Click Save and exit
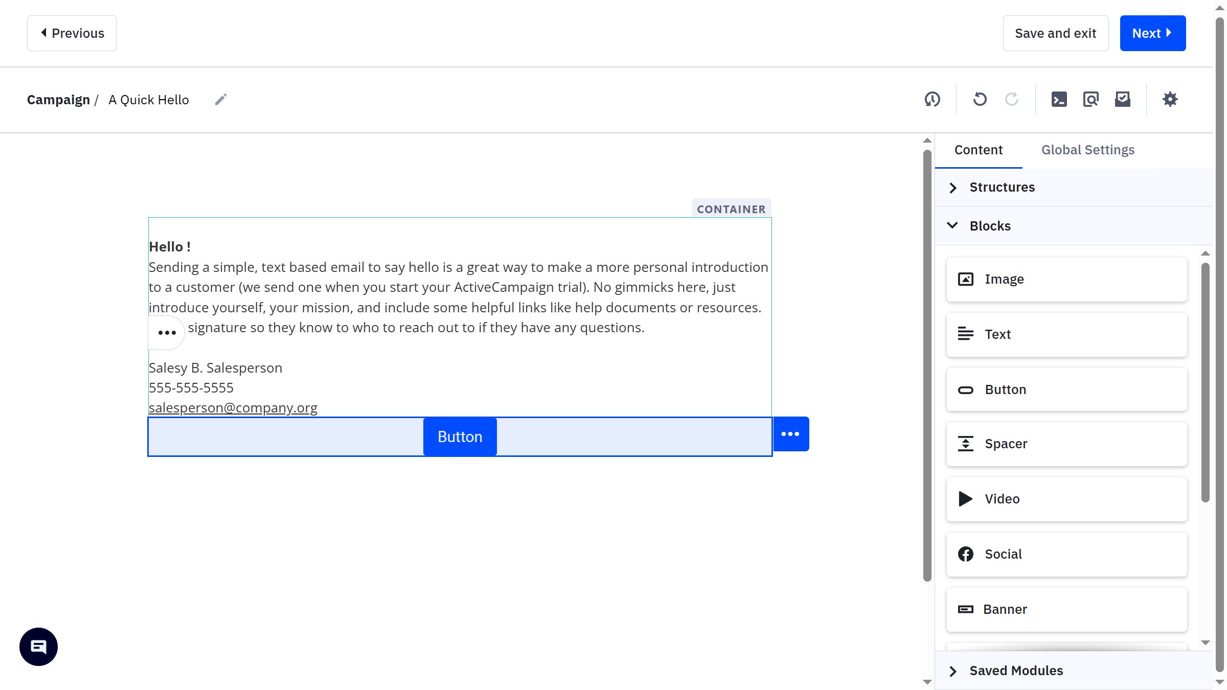The height and width of the screenshot is (690, 1227). (1055, 33)
